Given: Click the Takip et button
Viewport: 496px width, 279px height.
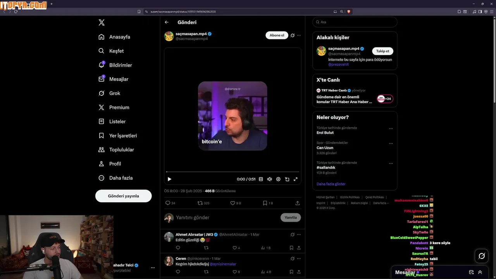Looking at the screenshot, I should pyautogui.click(x=382, y=51).
